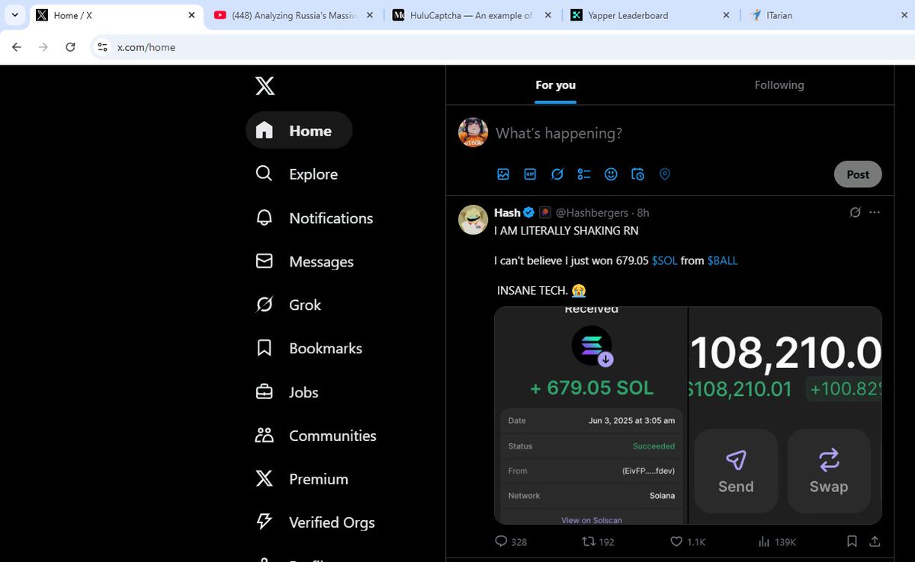Open Explore search in the sidebar
The image size is (915, 562).
297,174
